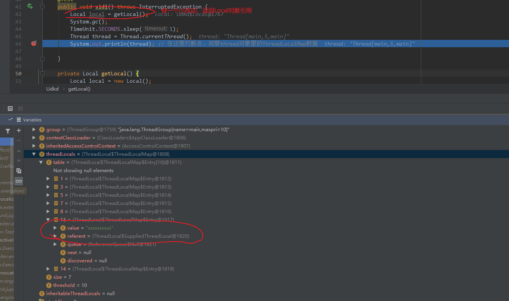Click the highlighted System.out.println(thread) line
Screen dimensions: 509x301
(x=276, y=43)
